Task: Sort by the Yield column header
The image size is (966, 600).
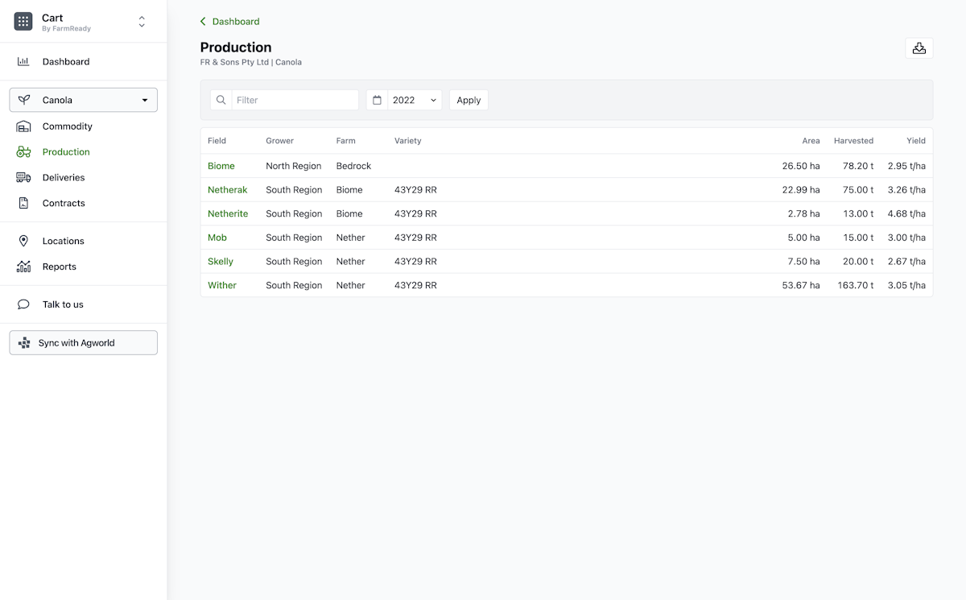Action: (x=915, y=141)
